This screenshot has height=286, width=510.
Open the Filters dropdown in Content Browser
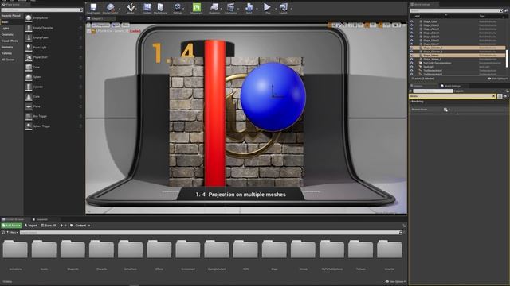tap(12, 233)
